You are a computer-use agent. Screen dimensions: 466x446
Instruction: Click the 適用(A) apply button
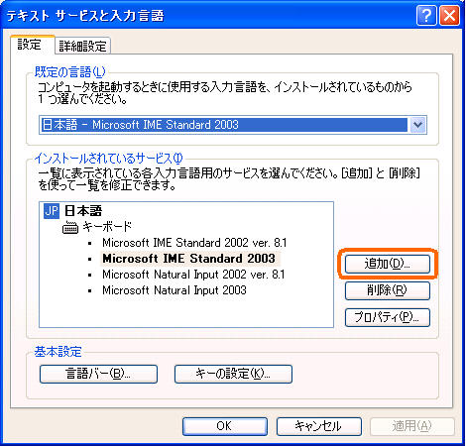[x=412, y=426]
